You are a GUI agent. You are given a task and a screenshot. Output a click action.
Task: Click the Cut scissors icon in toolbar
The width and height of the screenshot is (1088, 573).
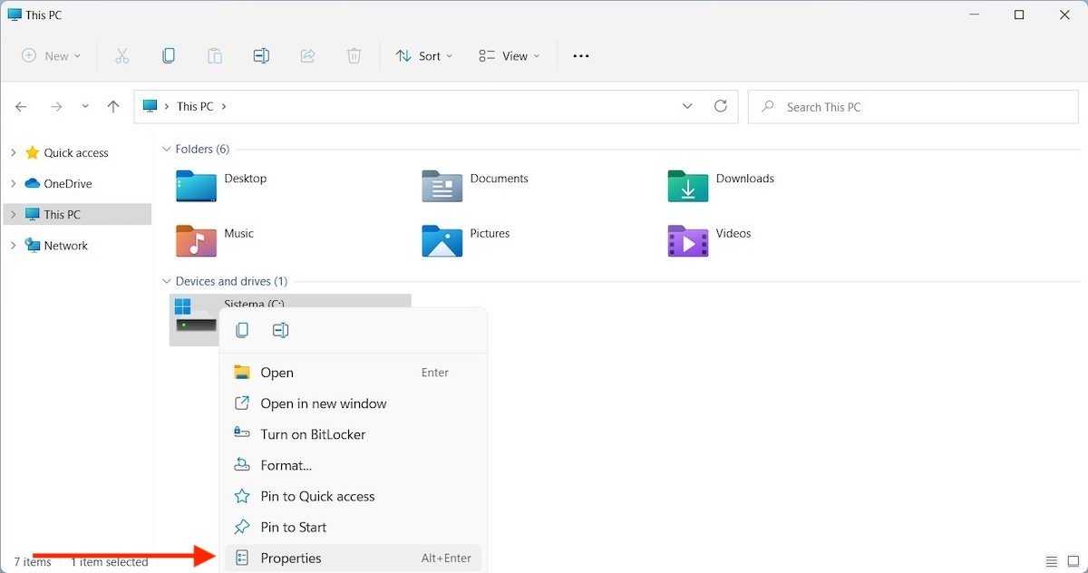(x=122, y=56)
